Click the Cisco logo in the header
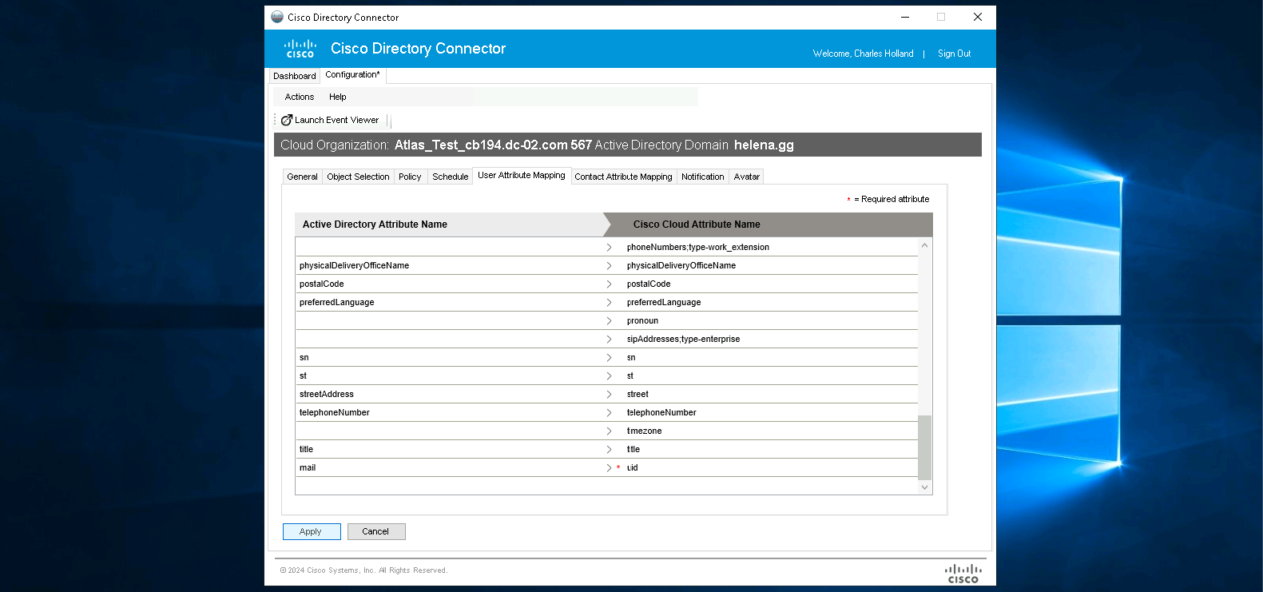Screen dimensions: 1263x592 (300, 49)
